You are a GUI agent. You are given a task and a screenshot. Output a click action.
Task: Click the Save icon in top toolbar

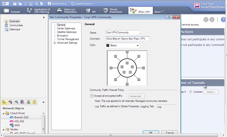15,4
